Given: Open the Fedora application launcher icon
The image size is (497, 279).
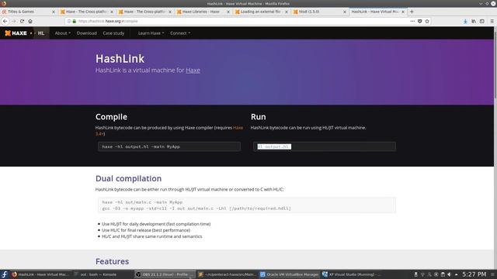Looking at the screenshot, I should pyautogui.click(x=5, y=274).
